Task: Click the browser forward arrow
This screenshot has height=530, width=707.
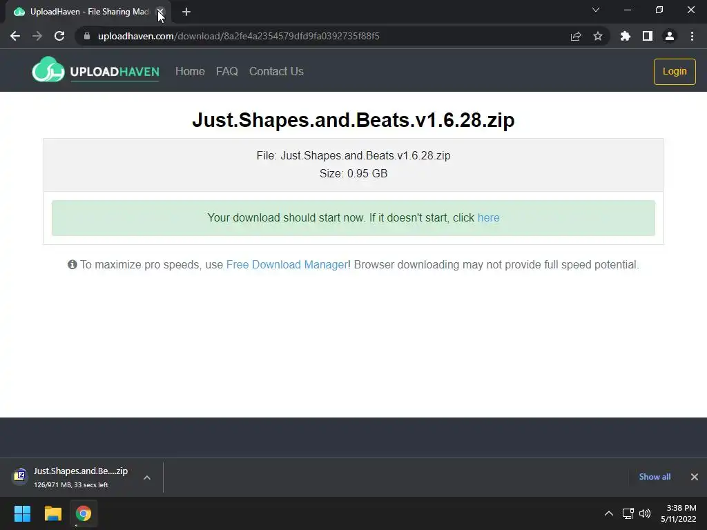Action: tap(37, 36)
